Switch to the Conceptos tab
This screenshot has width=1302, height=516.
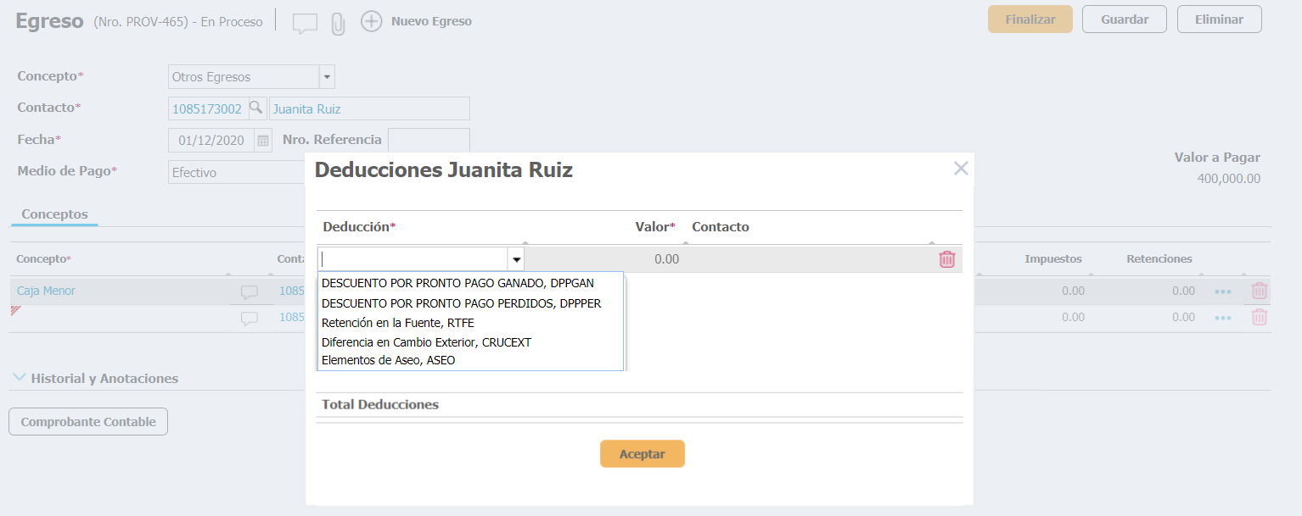tap(54, 214)
